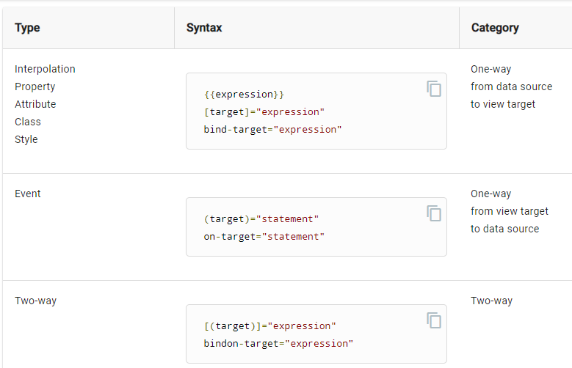
Task: Click One-way in the Event row
Action: (491, 194)
